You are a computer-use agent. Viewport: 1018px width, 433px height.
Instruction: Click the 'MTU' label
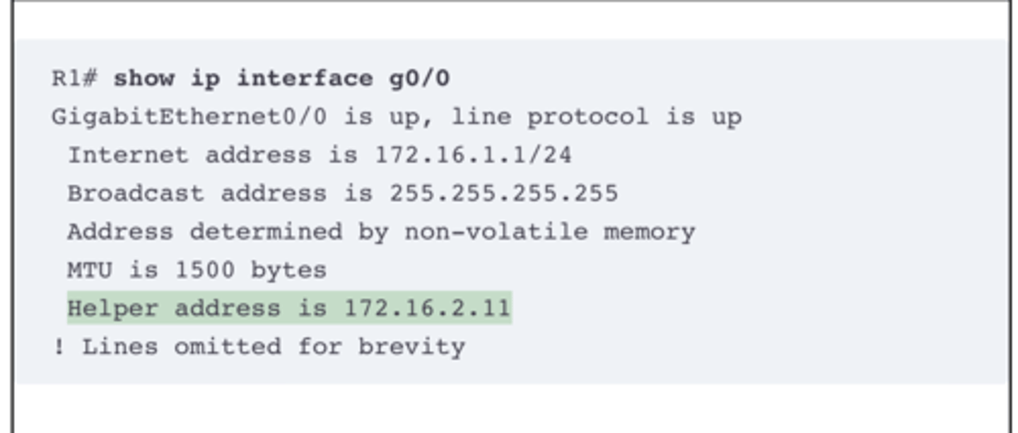(90, 269)
